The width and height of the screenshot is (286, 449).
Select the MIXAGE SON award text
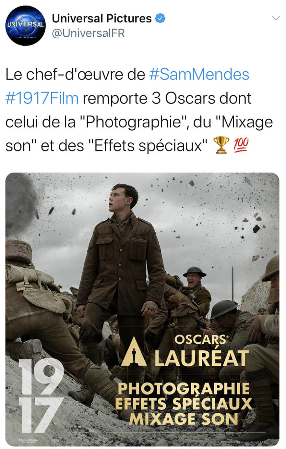click(184, 419)
